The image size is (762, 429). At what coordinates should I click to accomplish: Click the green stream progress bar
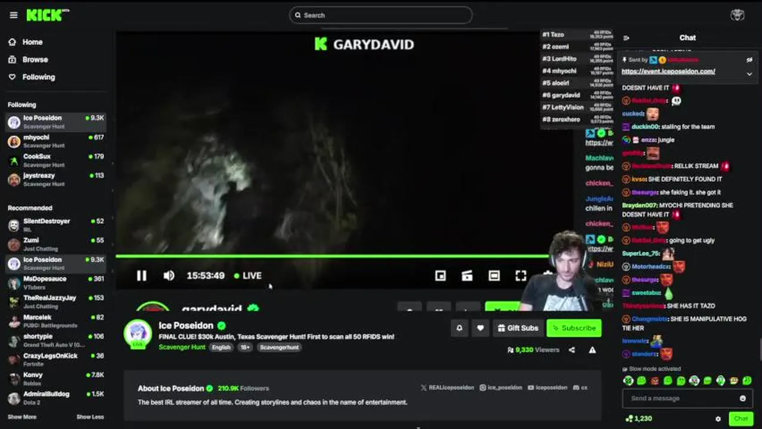click(x=332, y=256)
